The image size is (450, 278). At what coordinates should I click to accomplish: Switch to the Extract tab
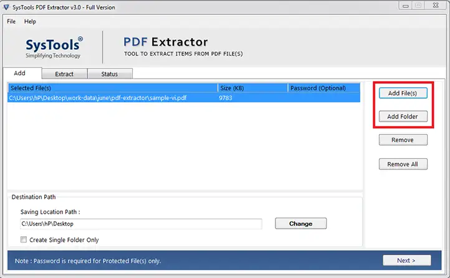[64, 74]
